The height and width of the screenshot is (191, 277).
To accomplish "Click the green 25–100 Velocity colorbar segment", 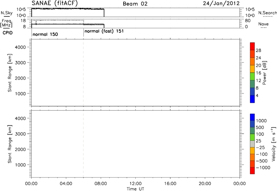I will 252,137.
